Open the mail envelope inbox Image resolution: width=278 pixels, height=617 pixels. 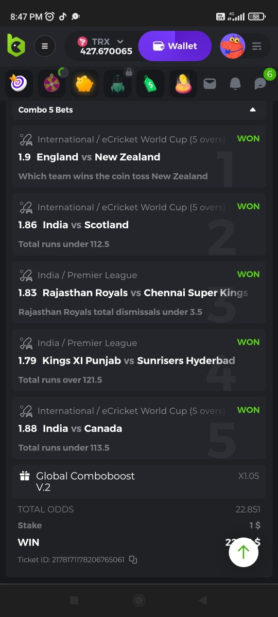point(210,83)
